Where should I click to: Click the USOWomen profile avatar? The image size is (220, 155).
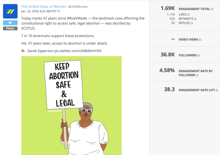pos(10,11)
